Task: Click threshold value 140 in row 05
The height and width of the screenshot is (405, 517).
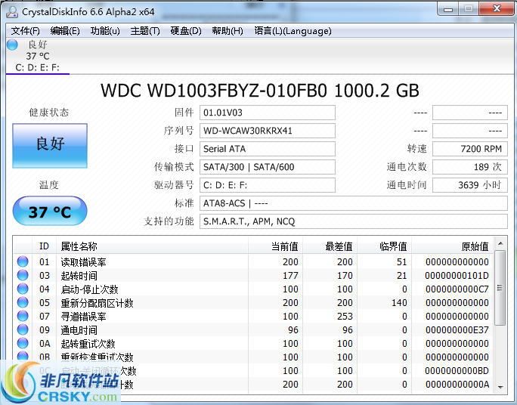Action: 399,302
